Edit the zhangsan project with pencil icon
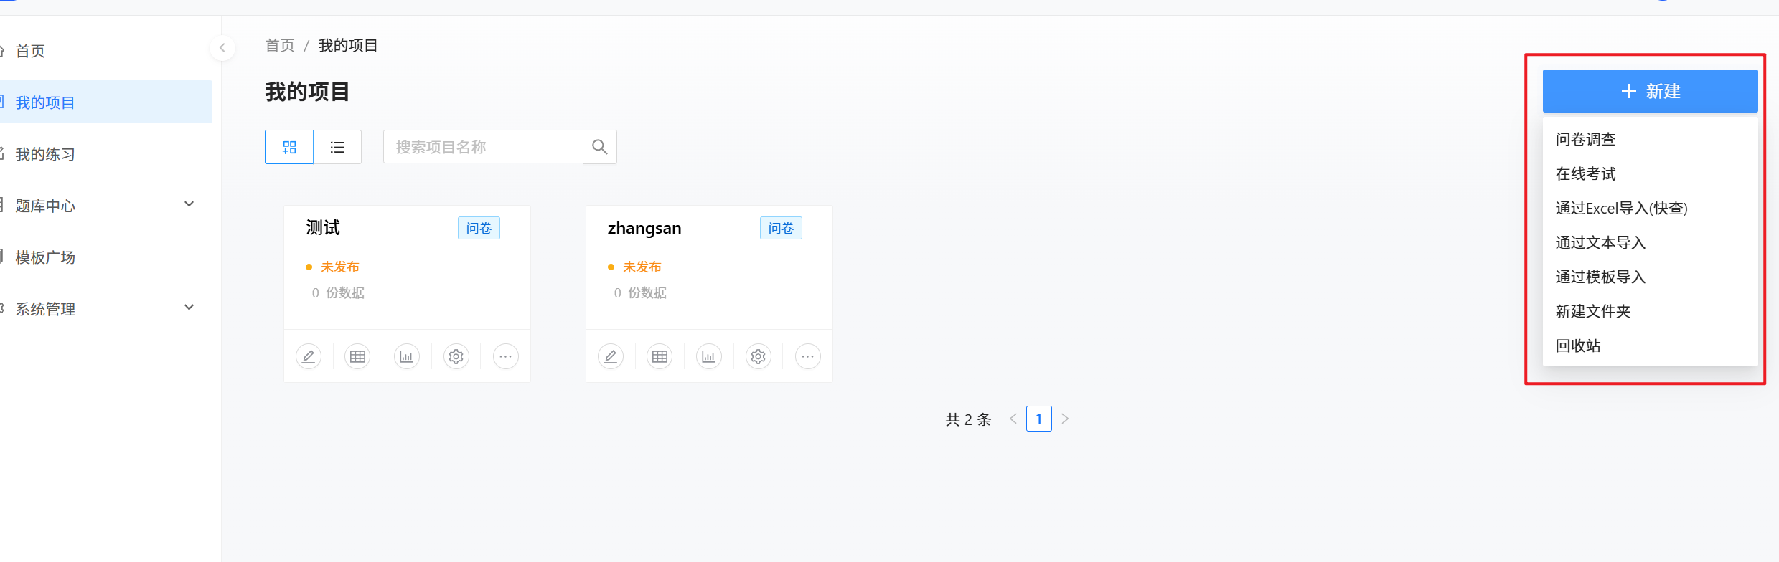 pyautogui.click(x=611, y=356)
